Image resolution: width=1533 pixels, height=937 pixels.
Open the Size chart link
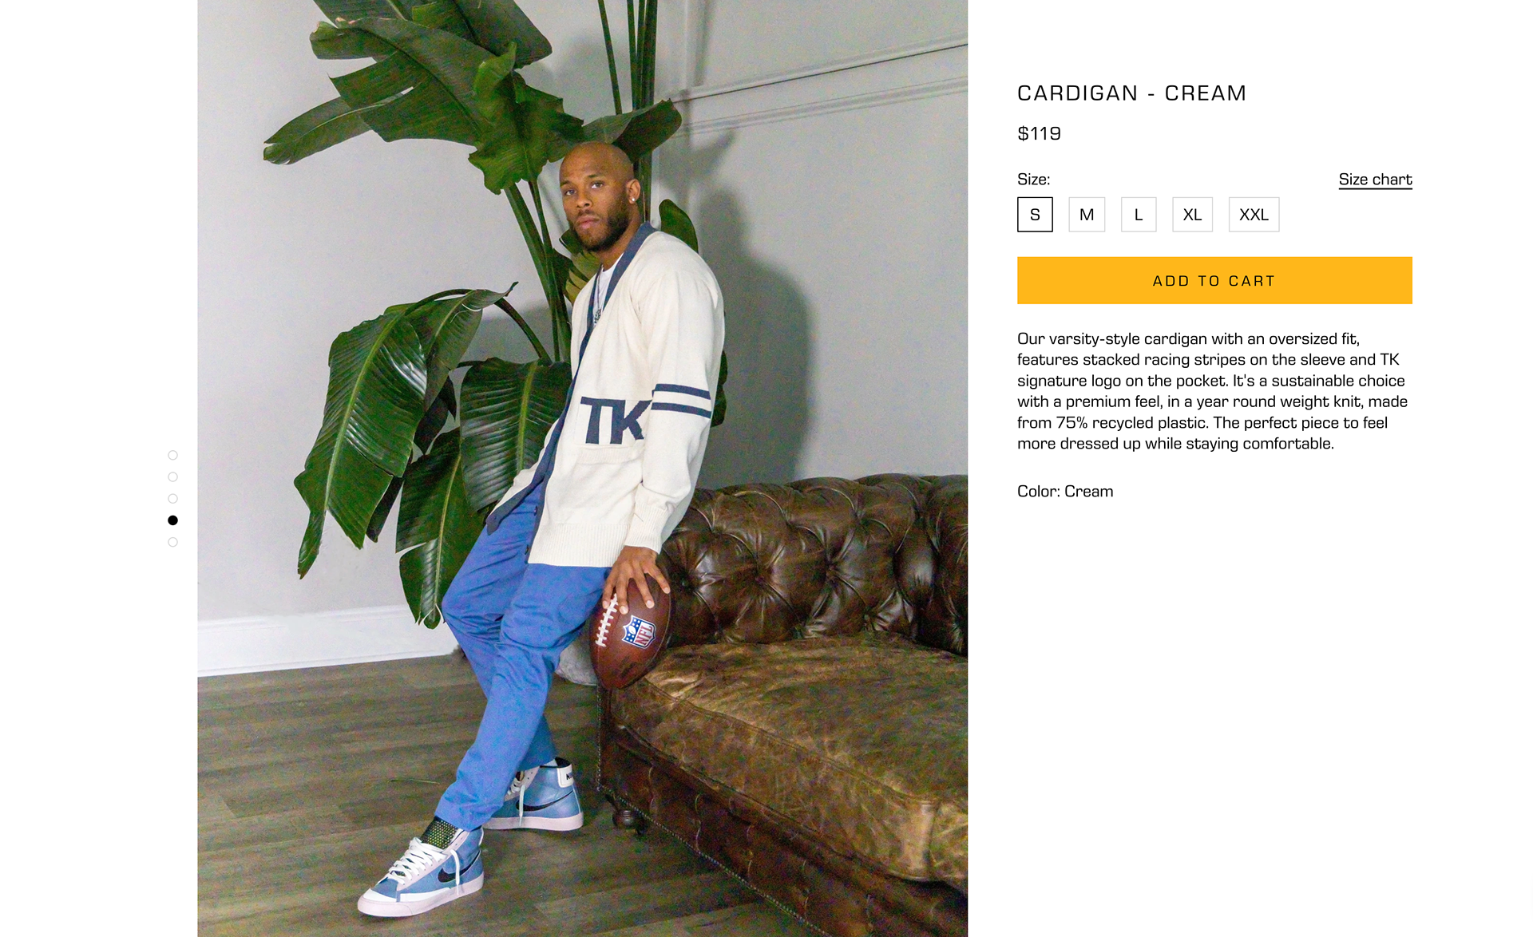[x=1375, y=180]
